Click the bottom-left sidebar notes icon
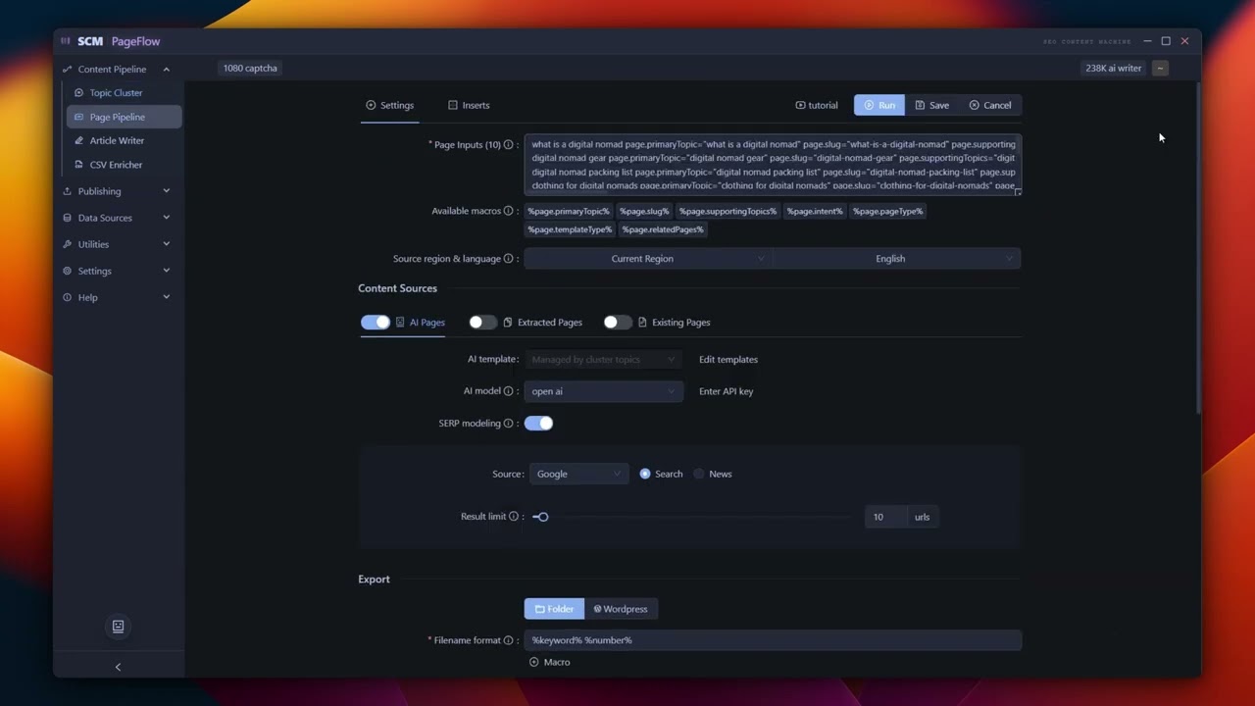Viewport: 1255px width, 706px height. (x=118, y=627)
